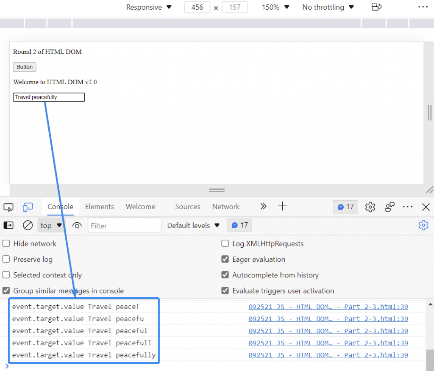Click the 17 console messages badge
The width and height of the screenshot is (434, 371).
pyautogui.click(x=345, y=207)
